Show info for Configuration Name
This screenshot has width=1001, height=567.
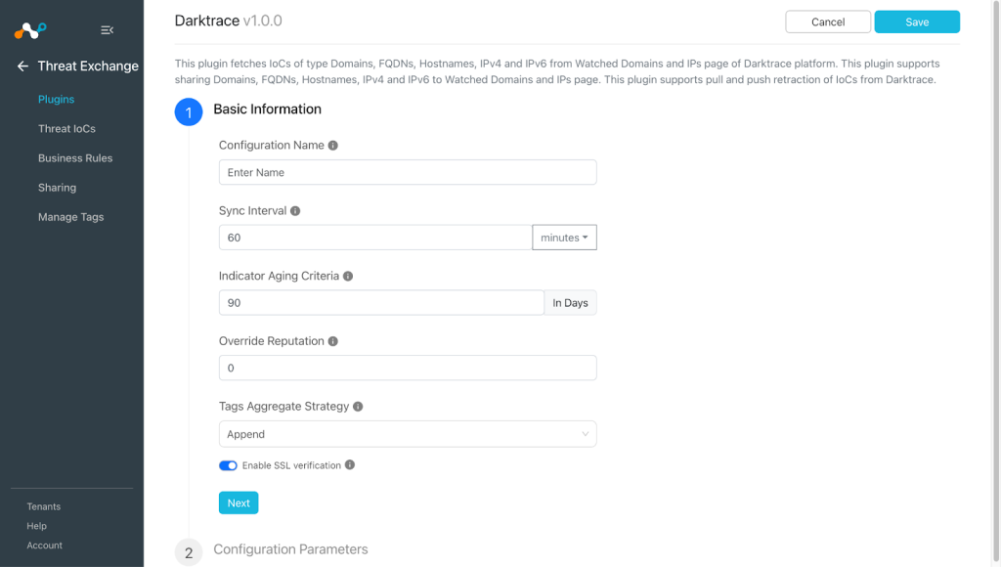tap(333, 146)
